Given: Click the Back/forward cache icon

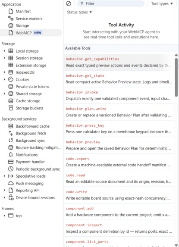Looking at the screenshot, I should 11,126.
